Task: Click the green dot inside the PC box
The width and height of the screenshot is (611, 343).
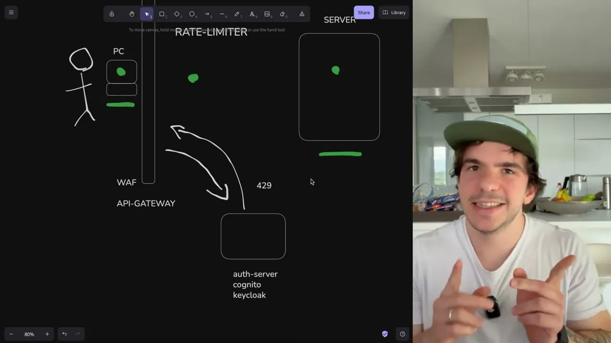Action: coord(121,72)
